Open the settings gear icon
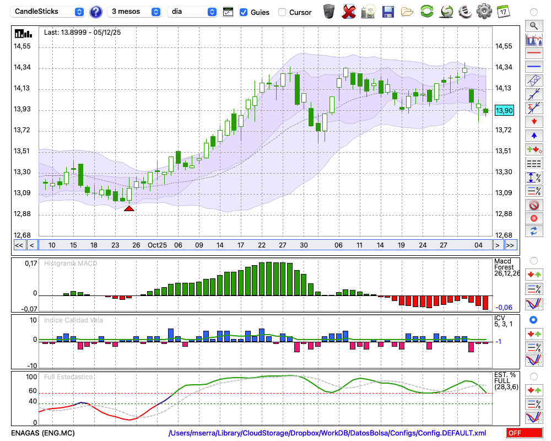This screenshot has height=441, width=551. pos(484,11)
